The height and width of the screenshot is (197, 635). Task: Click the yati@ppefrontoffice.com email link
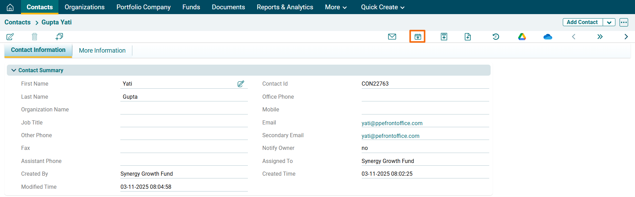pos(392,123)
